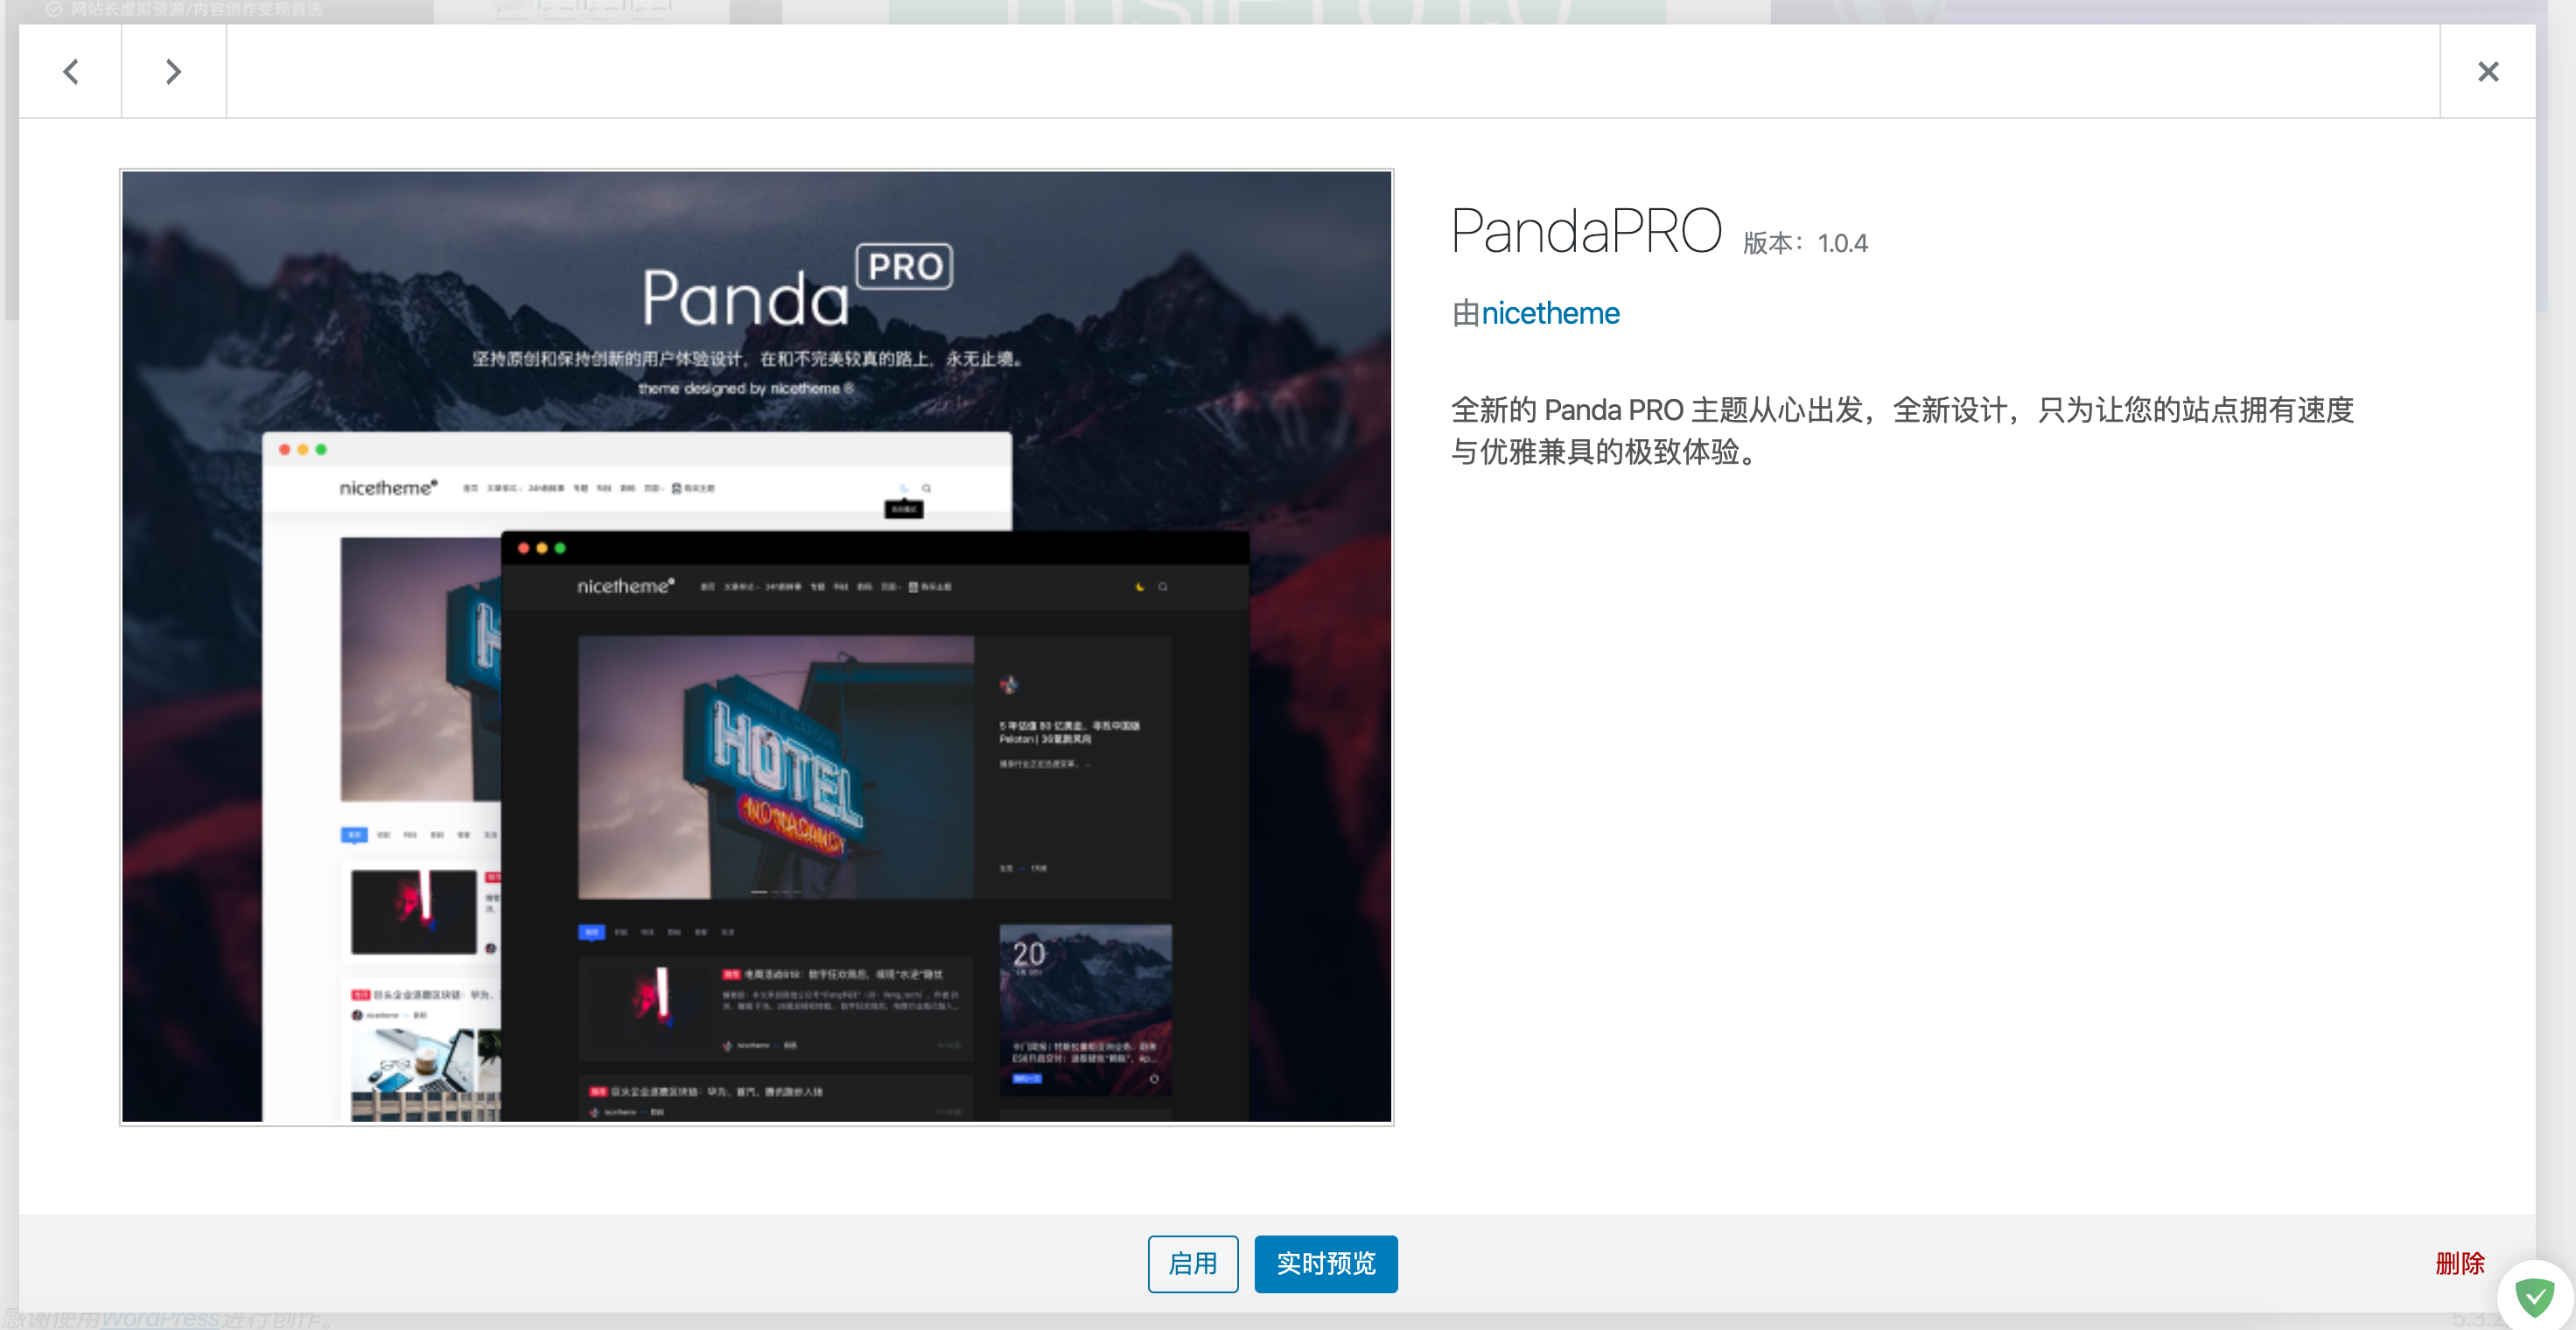Close the theme details overlay
The width and height of the screenshot is (2576, 1330).
click(x=2488, y=72)
